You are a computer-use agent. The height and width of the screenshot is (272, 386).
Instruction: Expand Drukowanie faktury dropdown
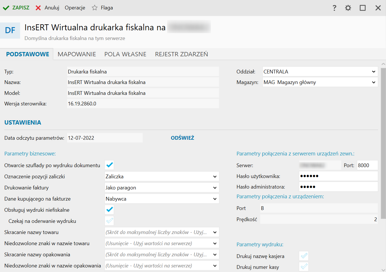[162, 188]
